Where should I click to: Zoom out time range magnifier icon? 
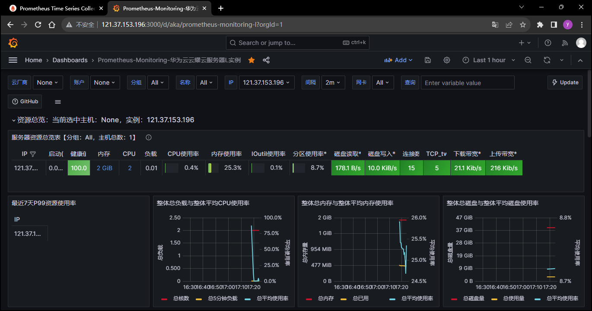(x=528, y=60)
